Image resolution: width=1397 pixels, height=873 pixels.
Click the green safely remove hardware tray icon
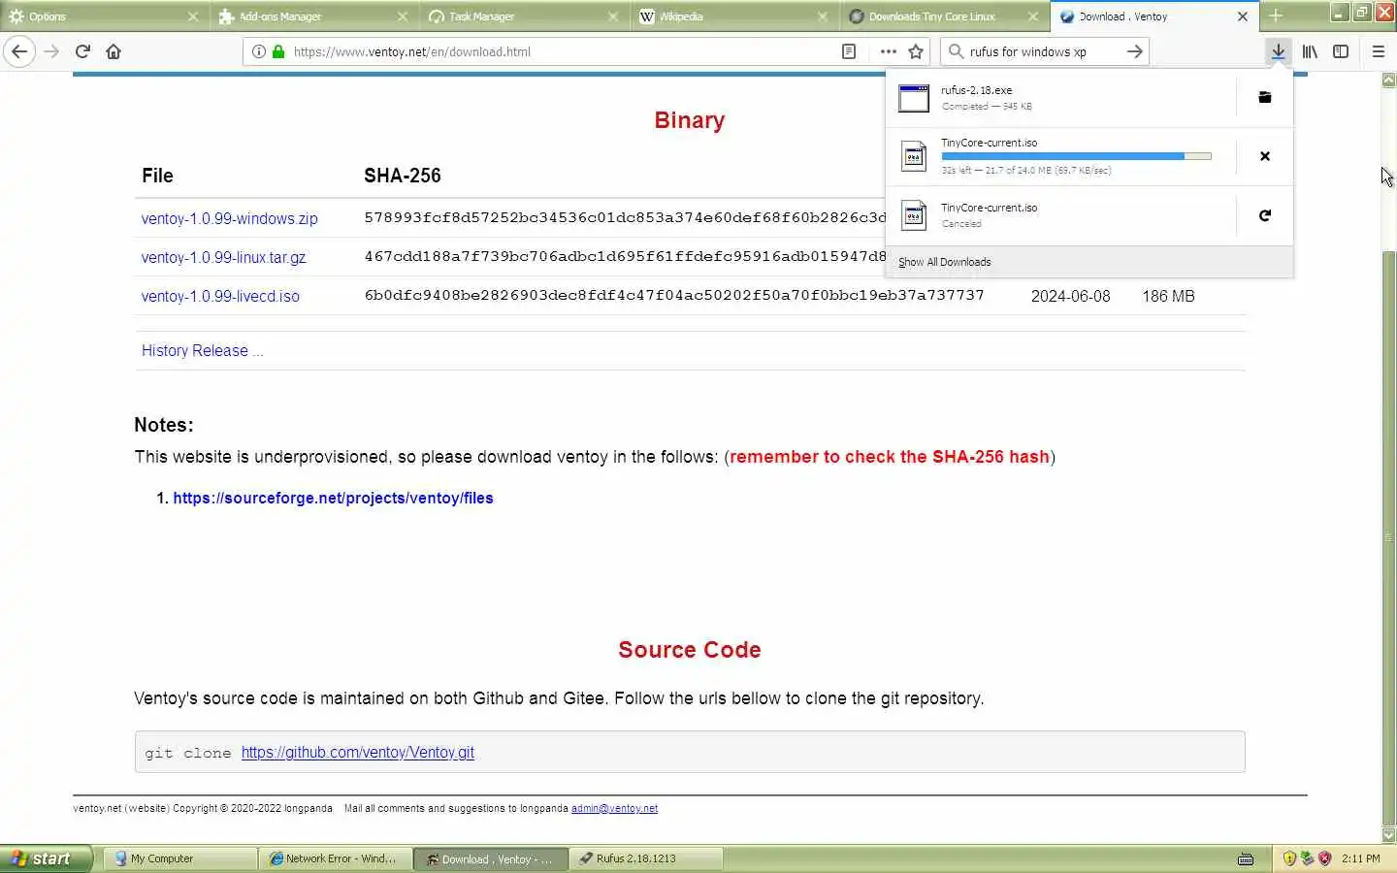pyautogui.click(x=1307, y=858)
